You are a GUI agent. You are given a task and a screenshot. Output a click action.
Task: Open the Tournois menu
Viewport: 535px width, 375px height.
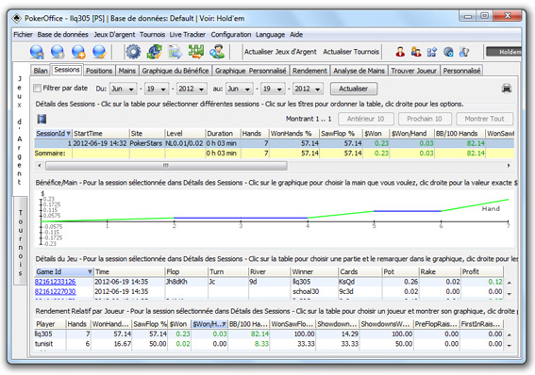tap(152, 35)
